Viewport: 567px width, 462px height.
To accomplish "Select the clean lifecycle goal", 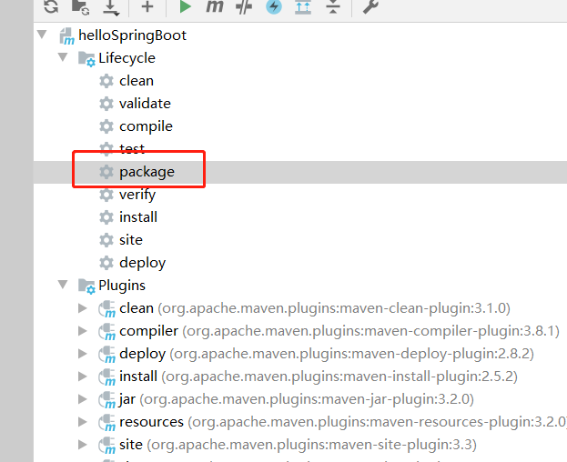I will [136, 80].
